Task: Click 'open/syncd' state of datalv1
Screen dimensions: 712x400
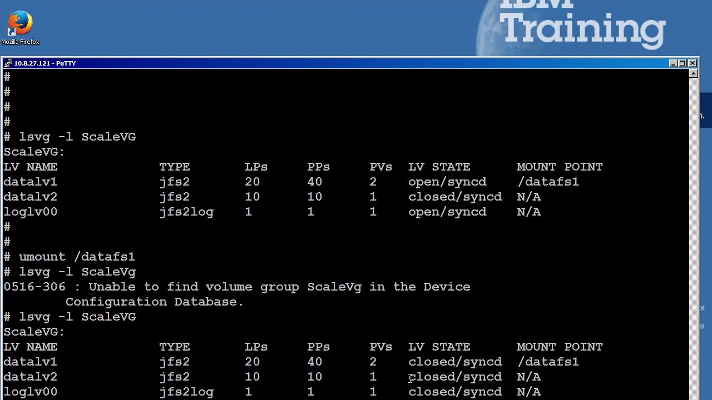Action: coord(447,182)
